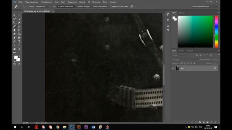Create a new layer from Layers panel bottom

click(x=211, y=122)
